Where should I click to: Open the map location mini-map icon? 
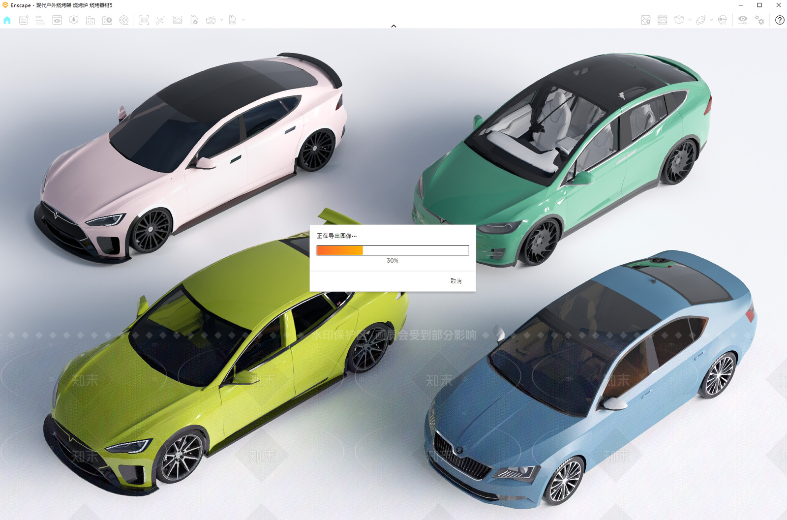tap(646, 20)
